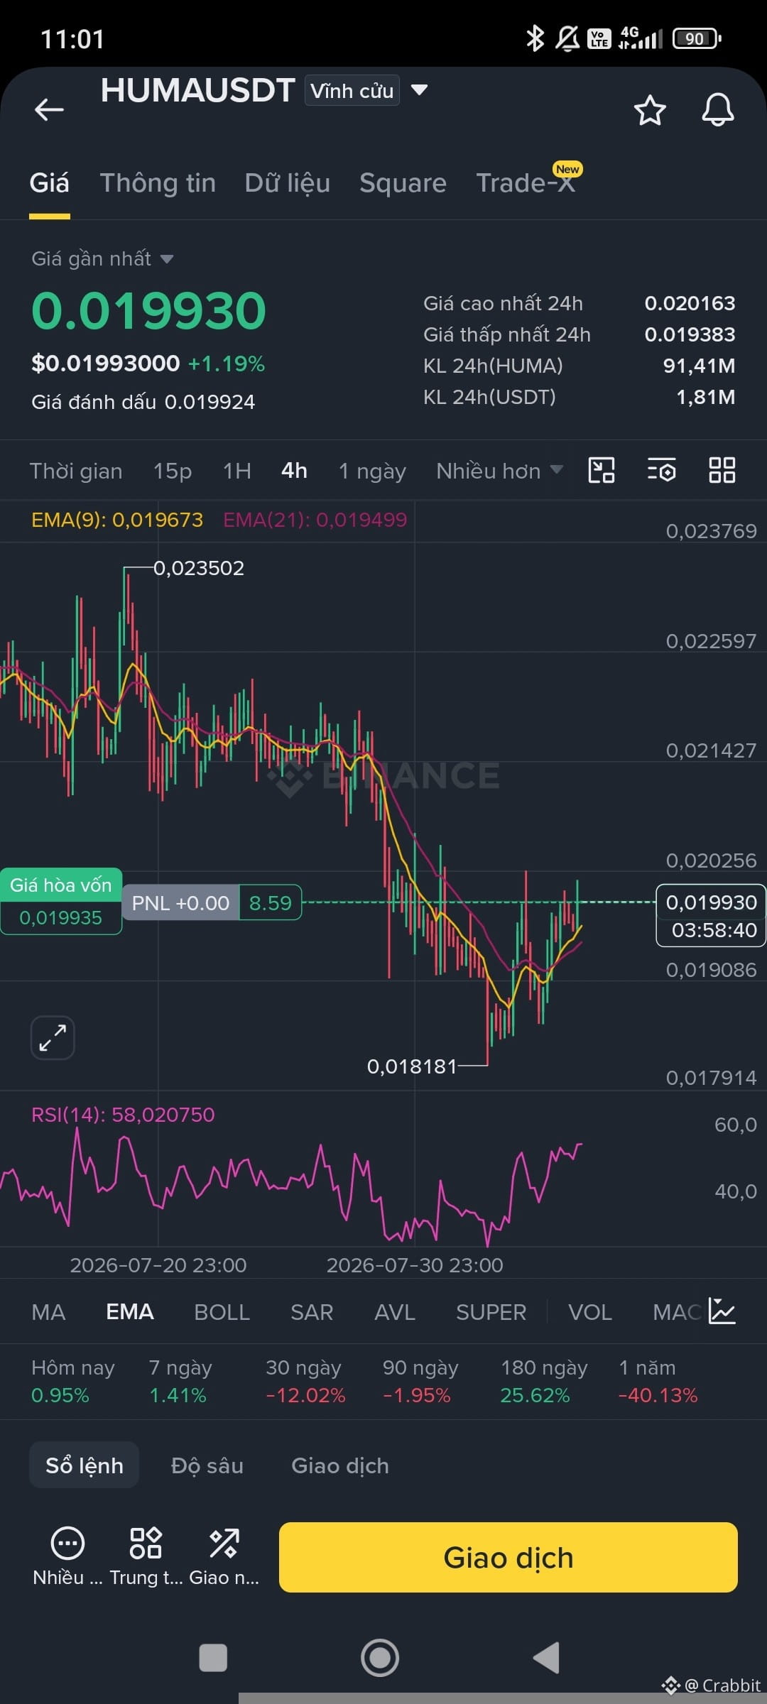Viewport: 767px width, 1704px height.
Task: Tap chart low label 0,018181
Action: point(412,1066)
